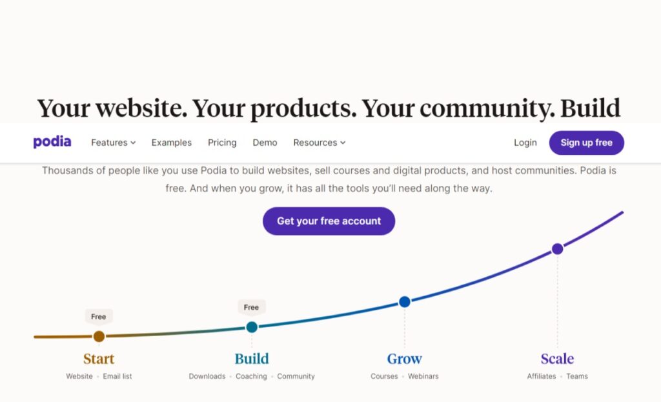Image resolution: width=661 pixels, height=402 pixels.
Task: Click the Scale stage heading
Action: coord(557,359)
